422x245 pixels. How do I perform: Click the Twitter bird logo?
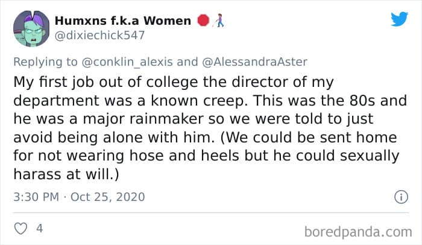pos(398,19)
